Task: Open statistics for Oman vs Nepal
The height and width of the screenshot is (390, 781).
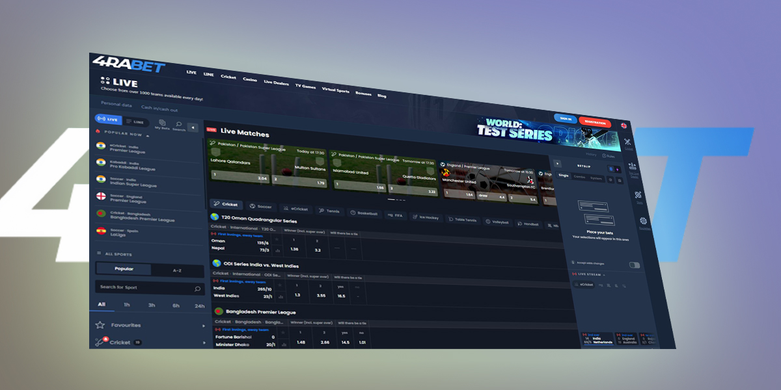Action: point(279,250)
